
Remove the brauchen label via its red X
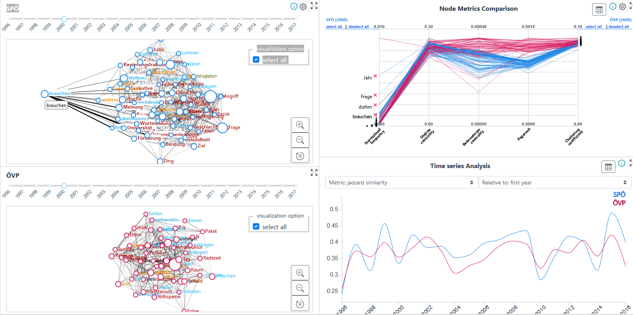375,115
